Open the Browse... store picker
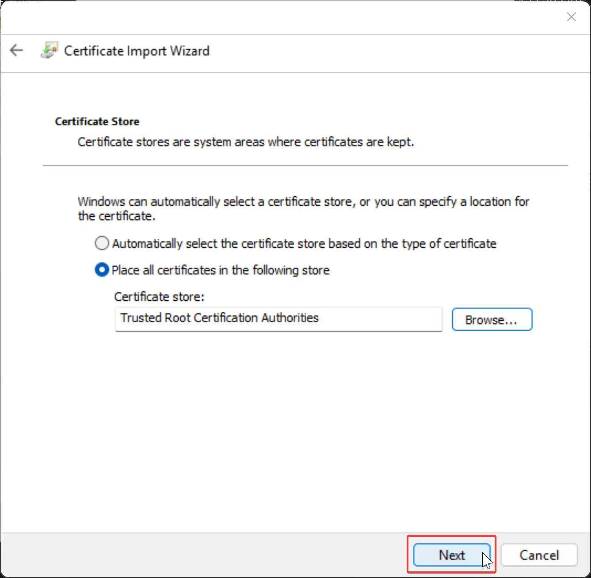 tap(492, 319)
